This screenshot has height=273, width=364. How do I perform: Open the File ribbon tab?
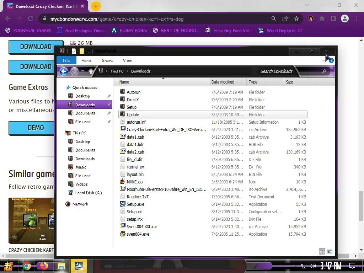point(66,60)
